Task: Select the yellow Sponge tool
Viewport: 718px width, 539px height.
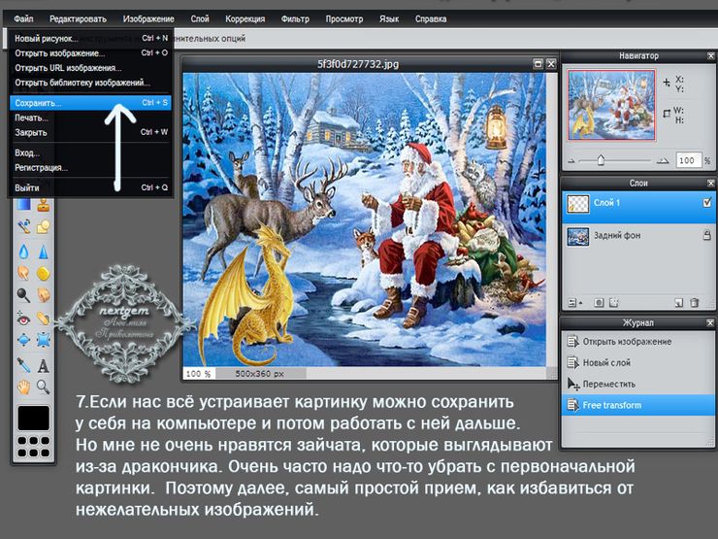Action: pyautogui.click(x=44, y=273)
